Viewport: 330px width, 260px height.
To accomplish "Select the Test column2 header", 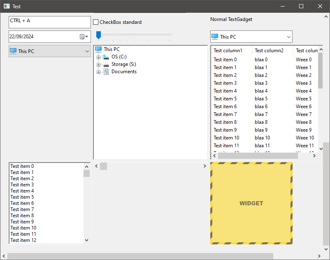I will [x=272, y=51].
